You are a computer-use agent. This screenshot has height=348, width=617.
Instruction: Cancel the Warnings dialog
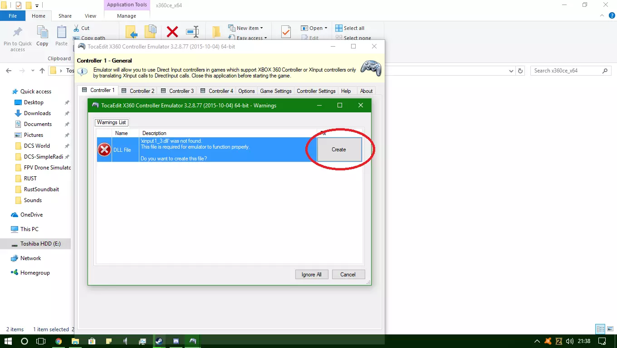[x=348, y=274]
